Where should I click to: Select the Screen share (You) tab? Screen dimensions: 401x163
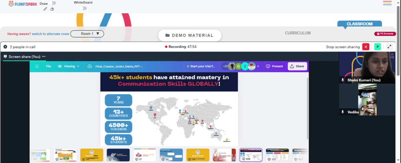click(x=24, y=57)
